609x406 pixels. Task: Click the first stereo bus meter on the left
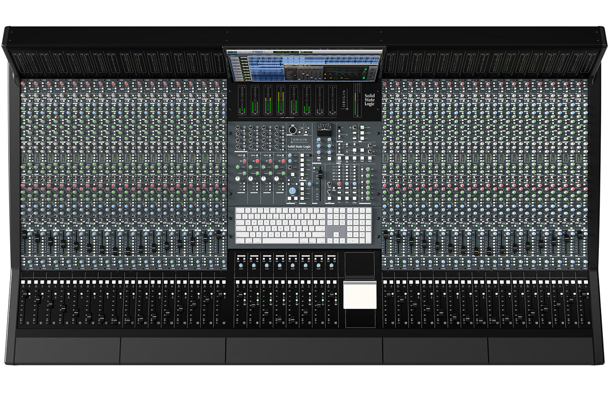click(242, 100)
